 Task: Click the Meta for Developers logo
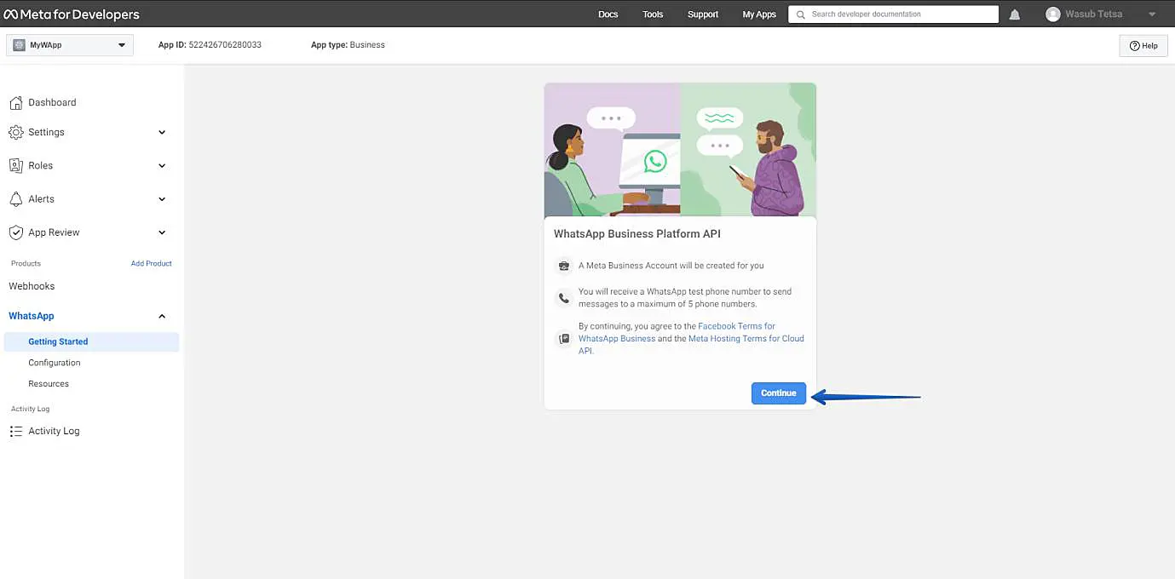72,14
